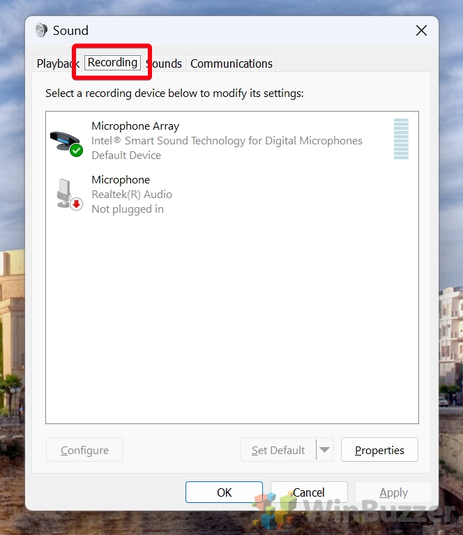
Task: Select the Recording tab
Action: coord(112,63)
